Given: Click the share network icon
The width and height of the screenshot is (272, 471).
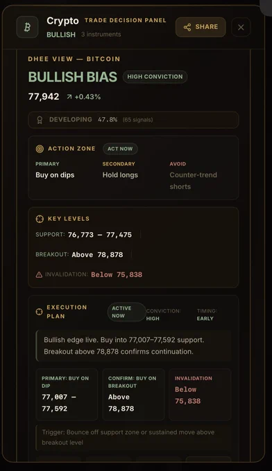Looking at the screenshot, I should [x=187, y=27].
